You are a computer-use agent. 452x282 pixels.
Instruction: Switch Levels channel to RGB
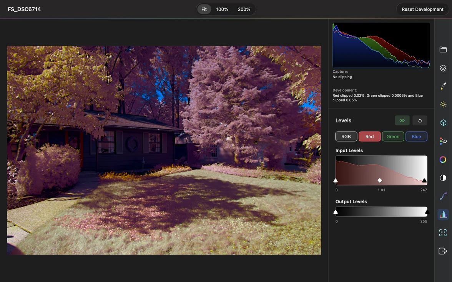[346, 137]
